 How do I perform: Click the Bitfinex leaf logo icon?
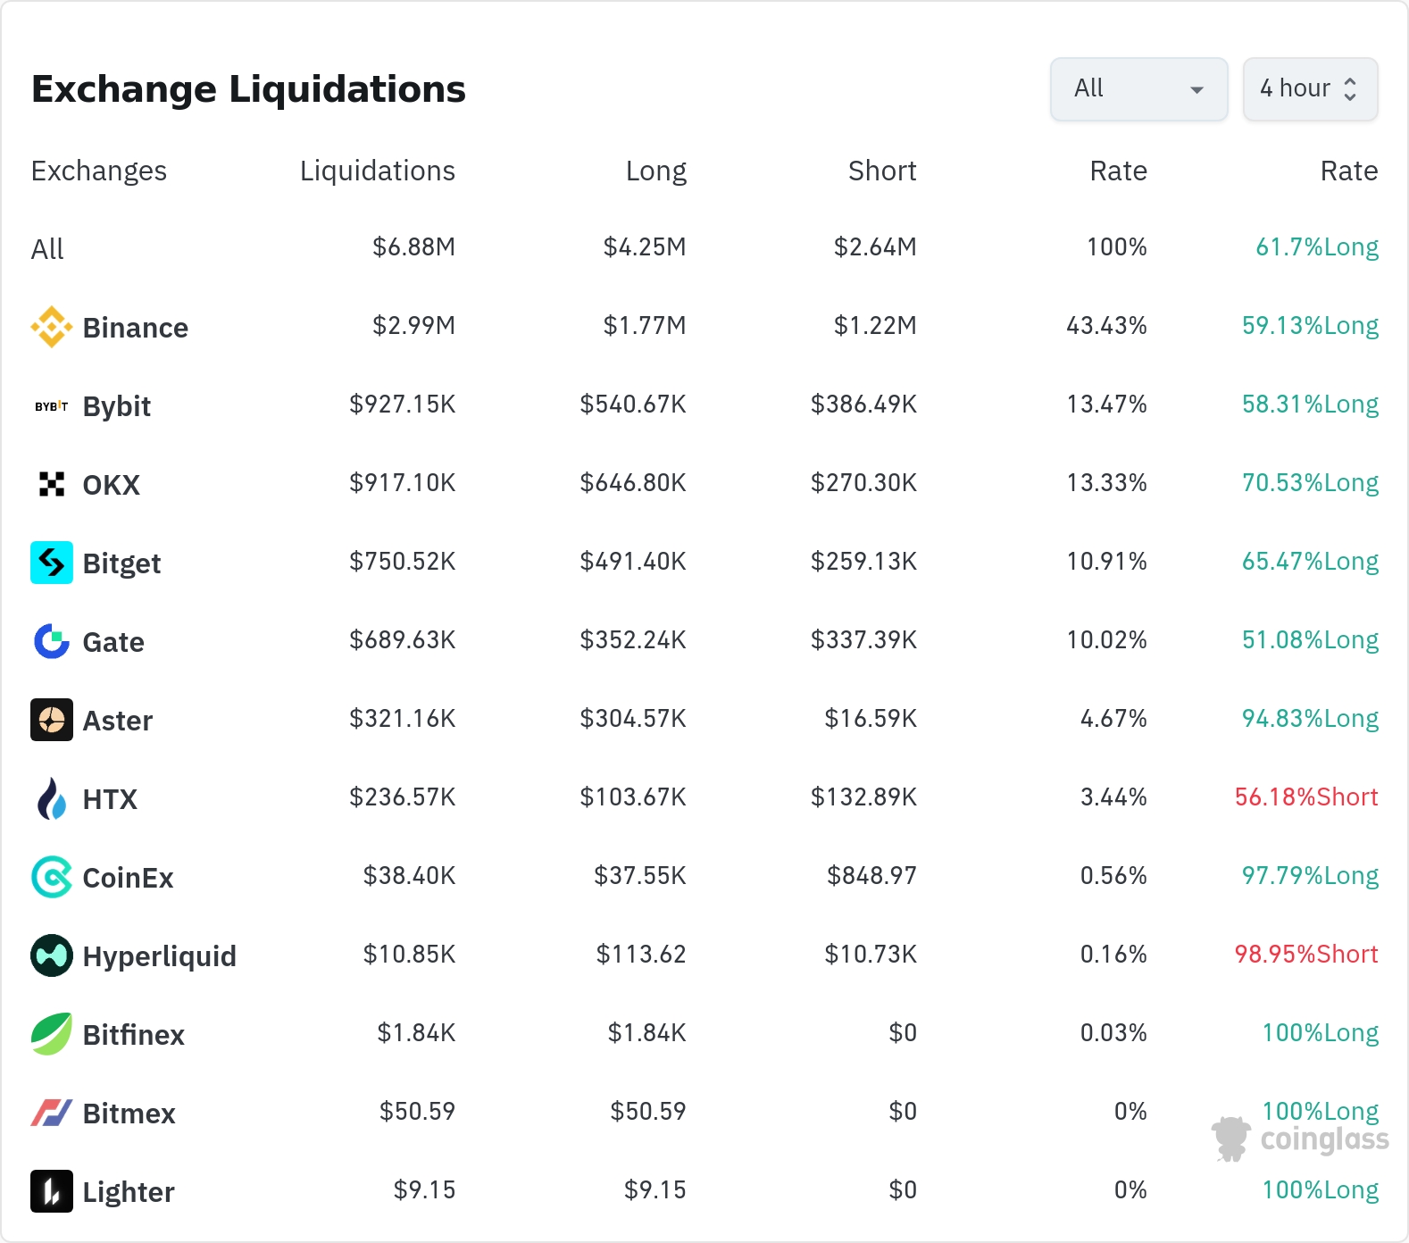click(52, 1034)
